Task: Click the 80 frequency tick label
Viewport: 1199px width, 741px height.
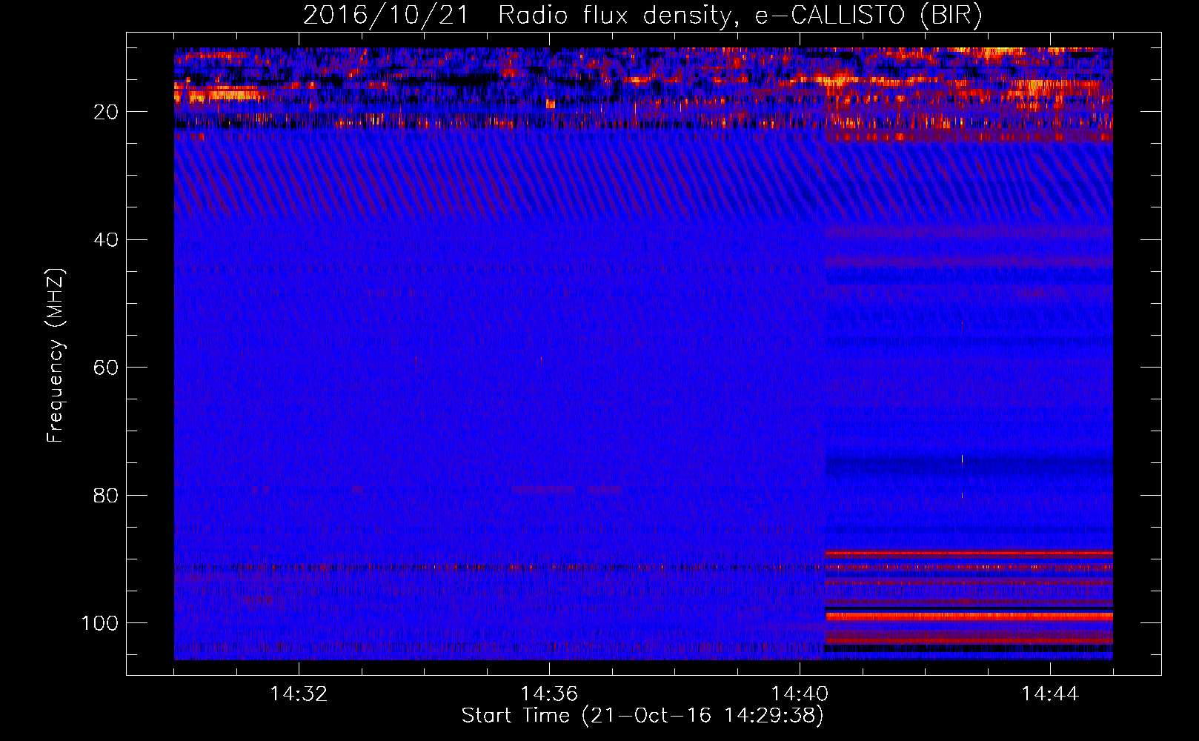Action: 106,495
